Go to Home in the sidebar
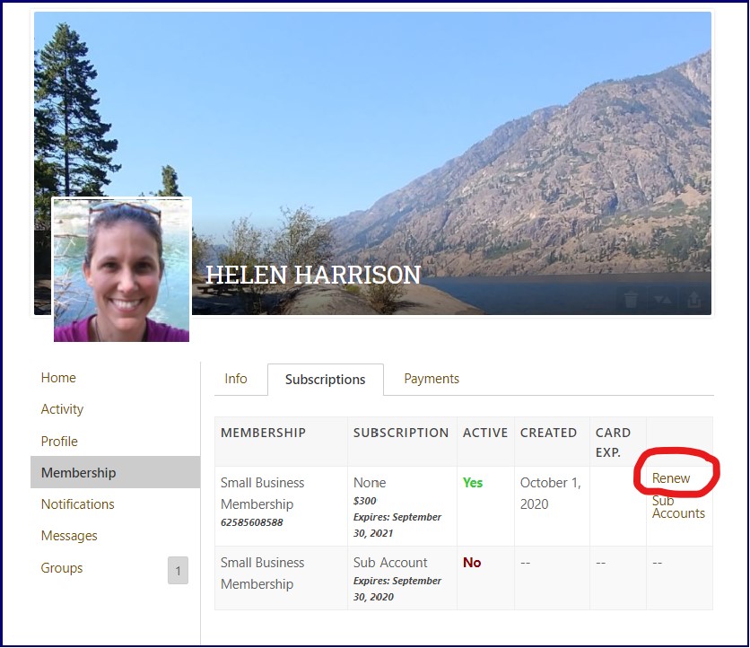The width and height of the screenshot is (750, 648). (58, 378)
